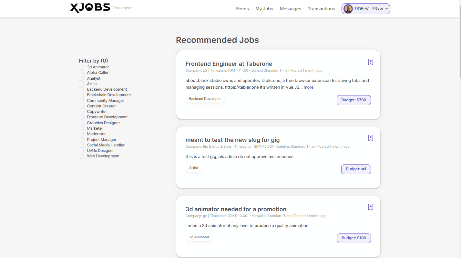The image size is (461, 258).
Task: Click the Company: Big Daddy & Sons text
Action: pos(209,146)
